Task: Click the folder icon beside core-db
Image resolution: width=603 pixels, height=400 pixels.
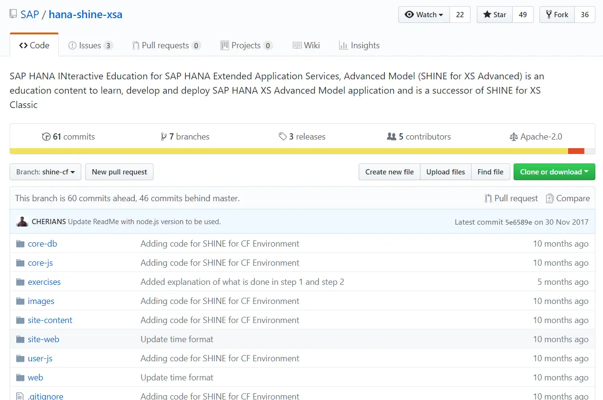Action: coord(20,244)
